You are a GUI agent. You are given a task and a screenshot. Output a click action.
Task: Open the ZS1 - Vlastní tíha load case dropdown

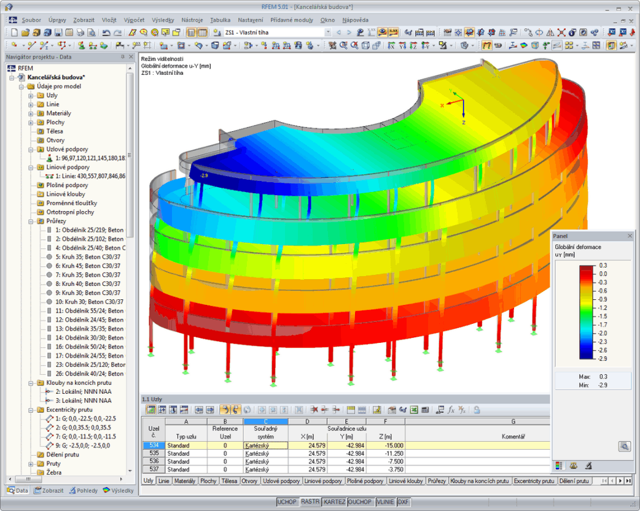328,33
